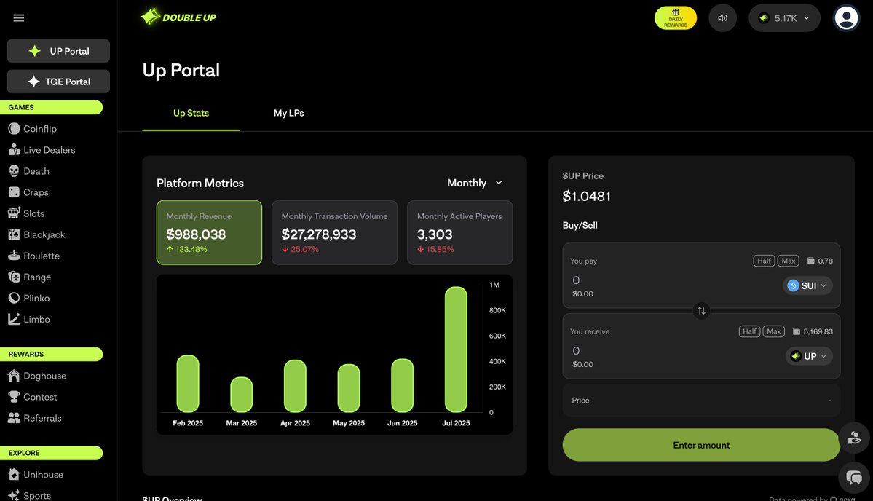This screenshot has height=501, width=873.
Task: Choose the SUI token selector
Action: tap(807, 285)
